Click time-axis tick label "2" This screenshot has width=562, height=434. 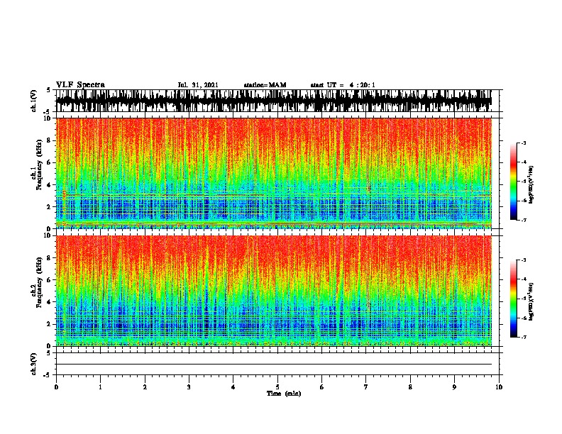(145, 387)
